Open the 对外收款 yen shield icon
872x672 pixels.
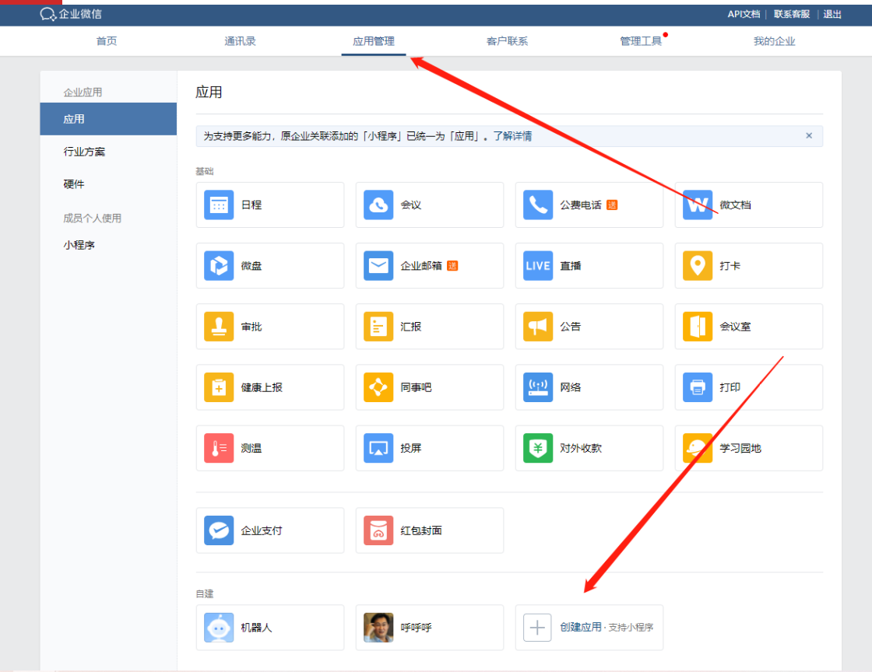pyautogui.click(x=538, y=448)
